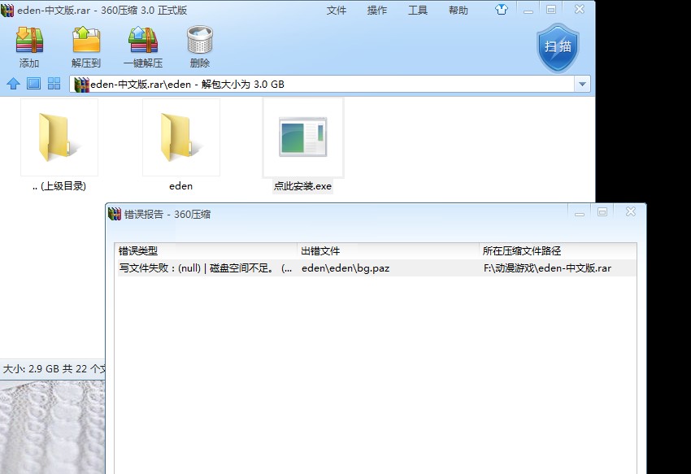The image size is (691, 474).
Task: Close the 360压缩 main window
Action: 580,9
